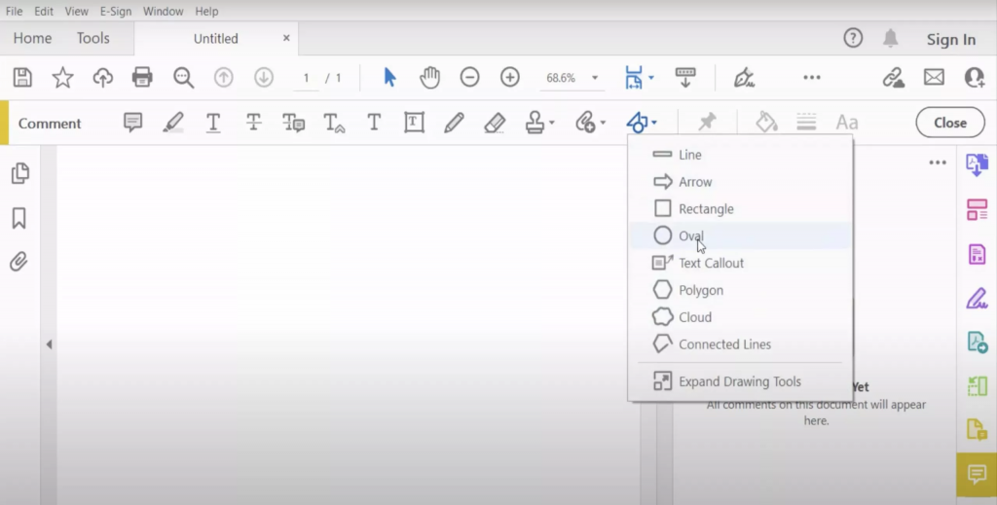
Task: Switch to the Tools tab
Action: (92, 38)
